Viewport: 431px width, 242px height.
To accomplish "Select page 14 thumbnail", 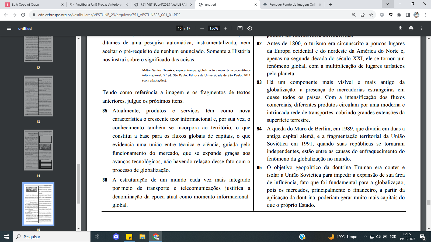I will (x=38, y=150).
